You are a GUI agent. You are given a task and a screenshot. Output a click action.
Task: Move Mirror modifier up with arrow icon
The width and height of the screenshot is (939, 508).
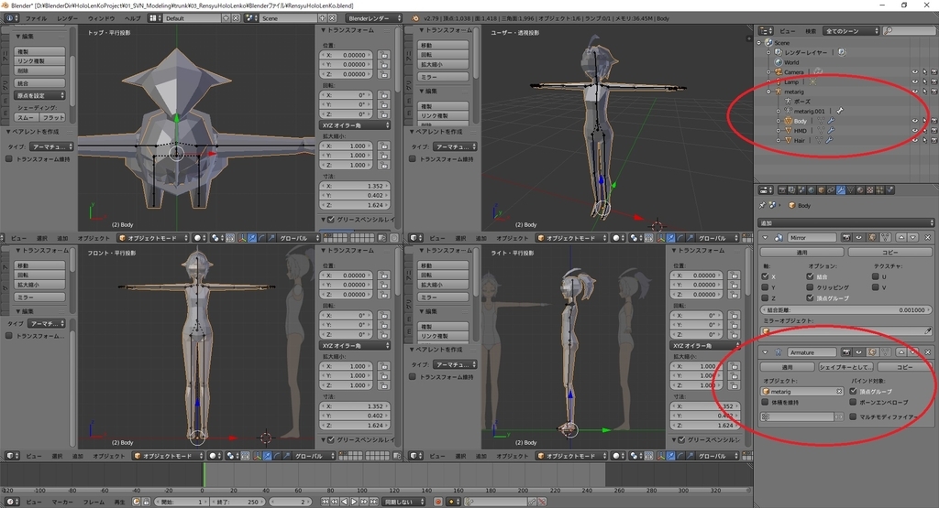[x=901, y=237]
